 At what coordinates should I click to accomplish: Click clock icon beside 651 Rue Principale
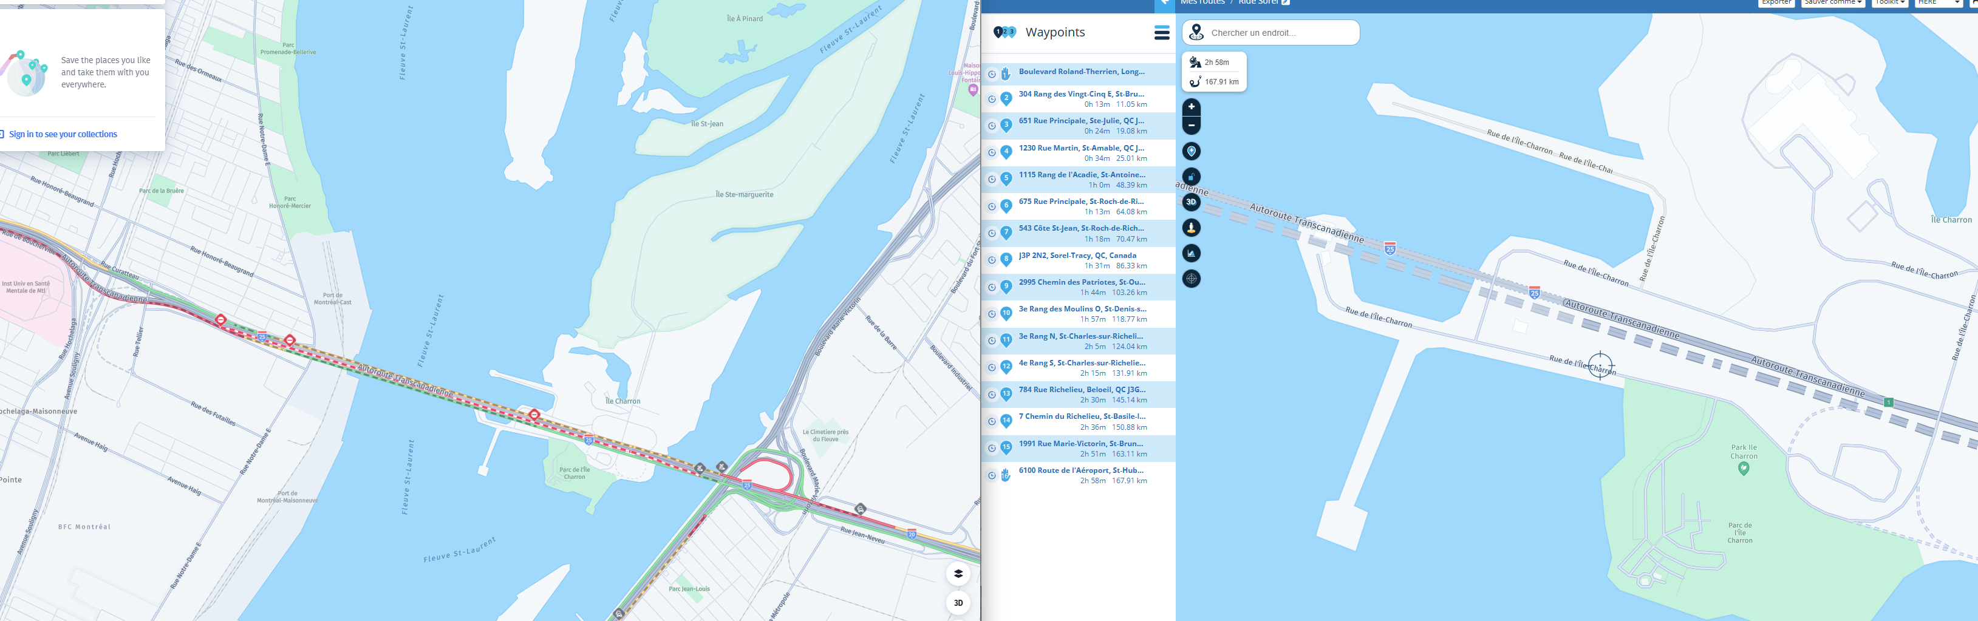pyautogui.click(x=992, y=126)
